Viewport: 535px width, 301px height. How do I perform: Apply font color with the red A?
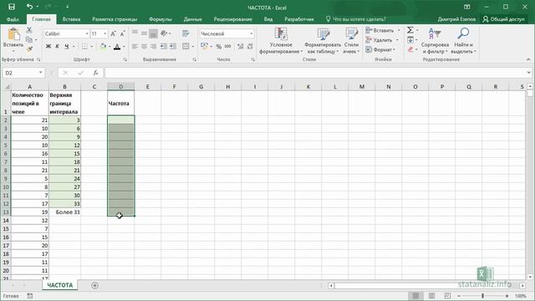coord(117,47)
